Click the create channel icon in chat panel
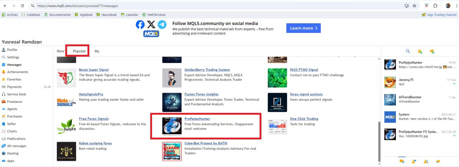The width and height of the screenshot is (459, 167). [432, 51]
